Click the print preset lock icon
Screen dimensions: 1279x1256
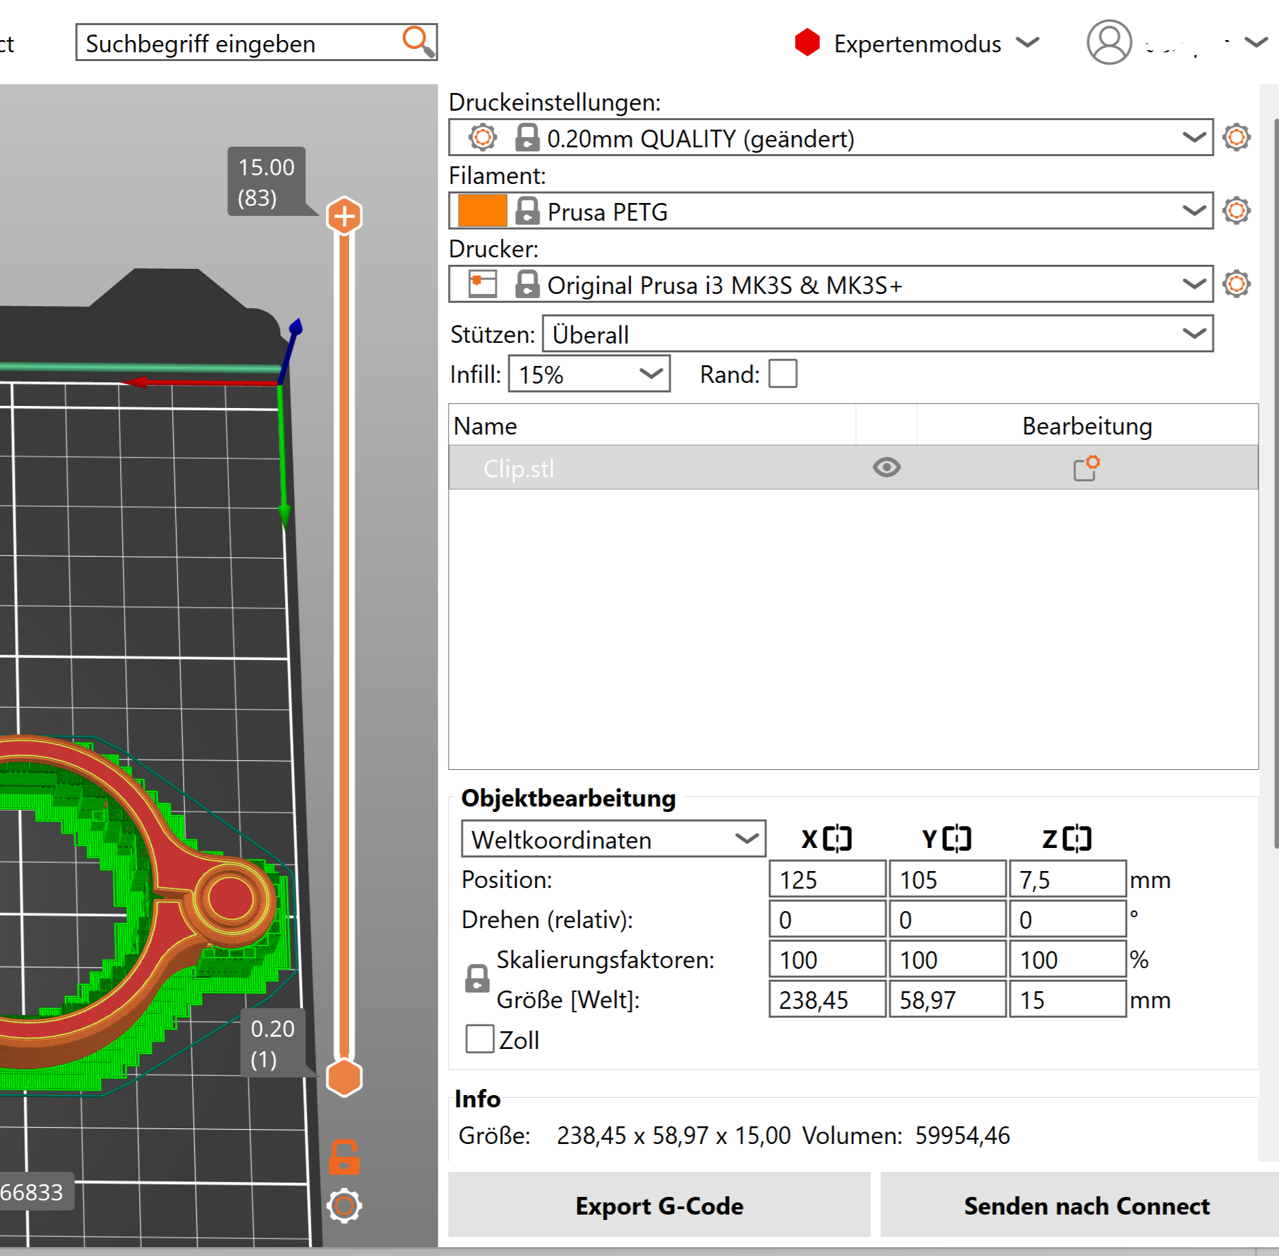[527, 137]
